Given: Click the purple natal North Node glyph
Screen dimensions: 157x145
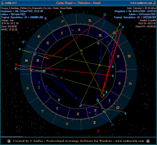Looking at the screenshot, I should [x=47, y=86].
